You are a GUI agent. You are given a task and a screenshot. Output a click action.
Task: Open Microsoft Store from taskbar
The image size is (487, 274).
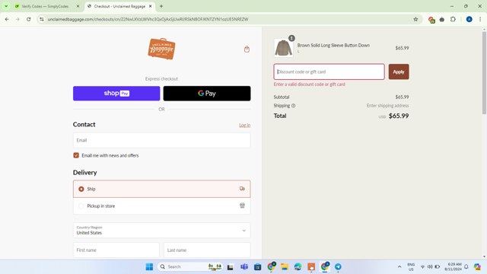coord(257,266)
